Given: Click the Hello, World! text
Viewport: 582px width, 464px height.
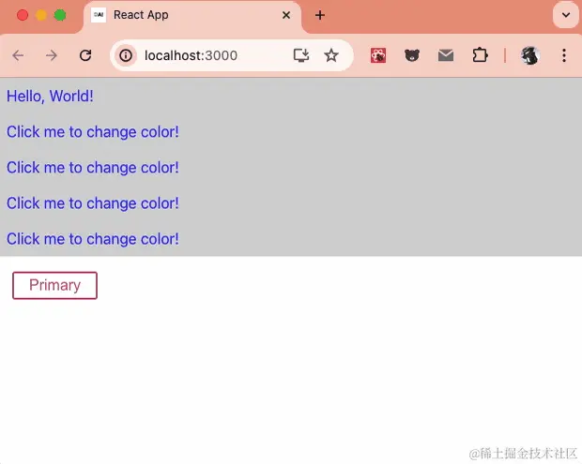Looking at the screenshot, I should pyautogui.click(x=50, y=97).
